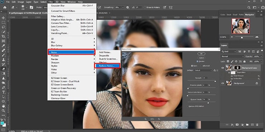
Task: Select the Rectangular Marquee tool
Action: point(3,22)
